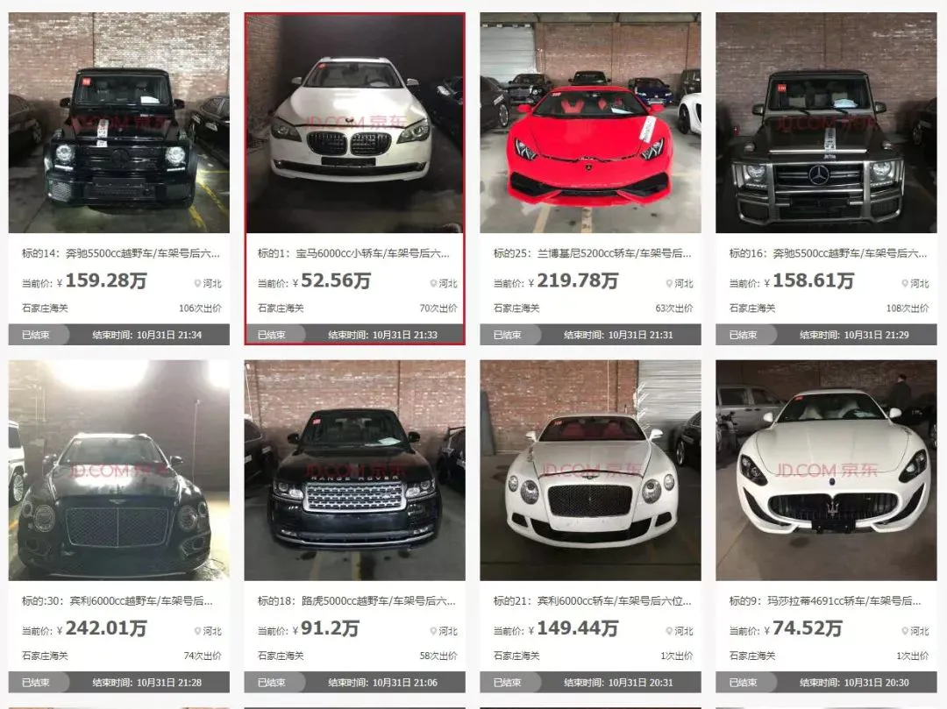Screen dimensions: 947x709
Task: Open listing title 标的16 奔驰5500cc越野车
Action: pyautogui.click(x=828, y=253)
